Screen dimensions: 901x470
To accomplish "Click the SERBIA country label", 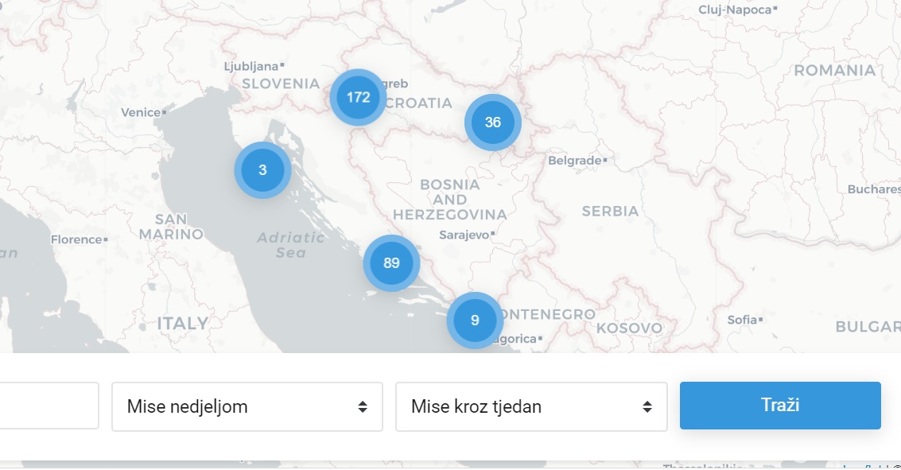I will tap(610, 212).
